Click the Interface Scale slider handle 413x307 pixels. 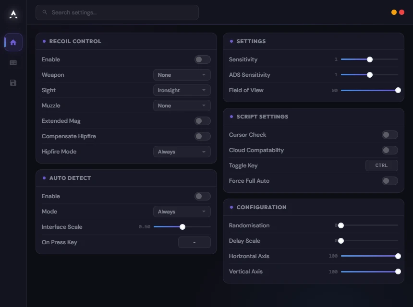tap(182, 227)
